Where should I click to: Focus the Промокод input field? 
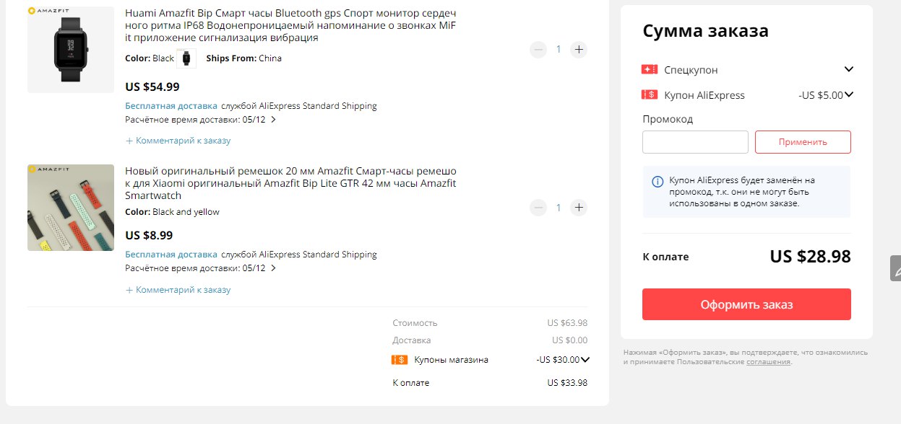pos(695,142)
